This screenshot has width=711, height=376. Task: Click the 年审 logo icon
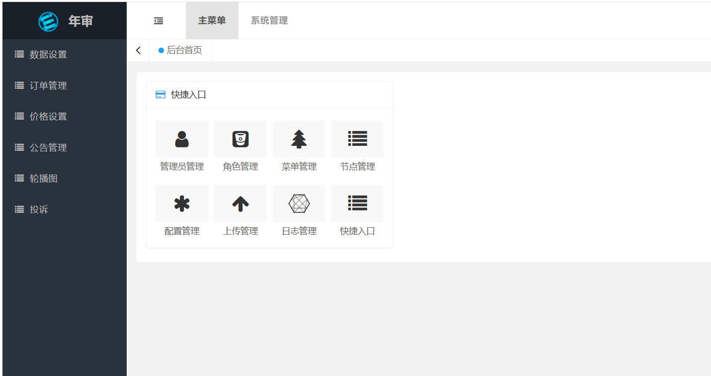[x=48, y=21]
